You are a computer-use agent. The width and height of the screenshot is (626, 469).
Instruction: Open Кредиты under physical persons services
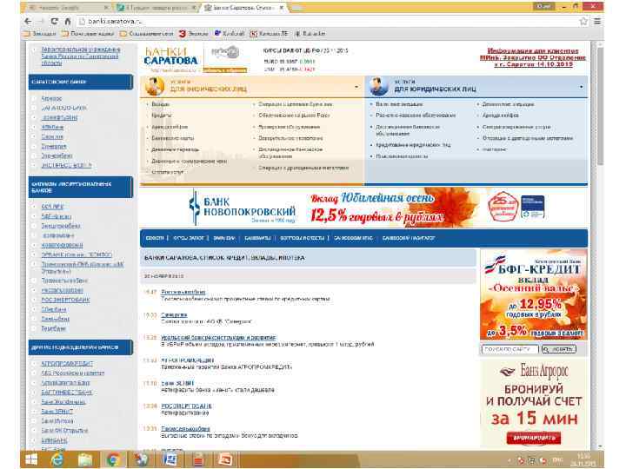pyautogui.click(x=162, y=116)
